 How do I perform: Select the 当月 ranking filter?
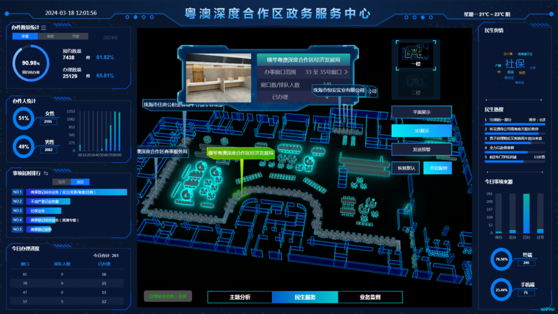pos(61,182)
